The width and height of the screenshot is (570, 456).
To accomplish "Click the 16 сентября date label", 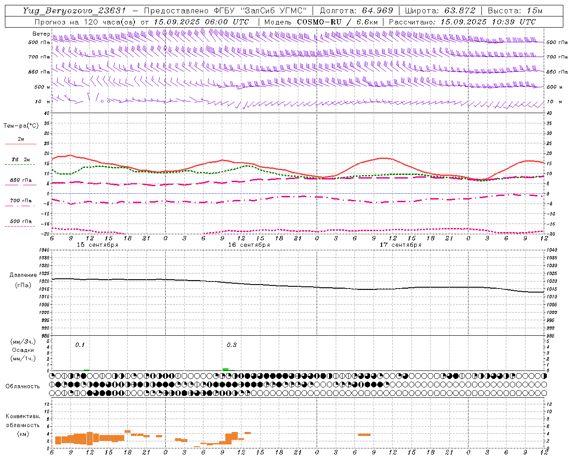I will [249, 245].
